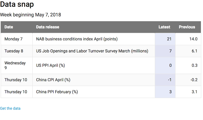Click the previous value 6.1 cell

pyautogui.click(x=194, y=51)
